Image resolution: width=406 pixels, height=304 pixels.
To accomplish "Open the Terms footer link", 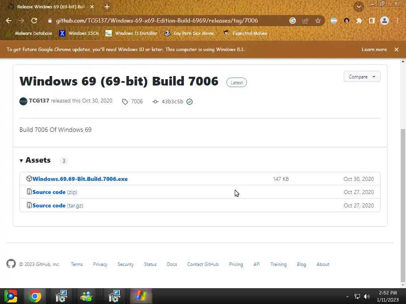I will tap(77, 264).
